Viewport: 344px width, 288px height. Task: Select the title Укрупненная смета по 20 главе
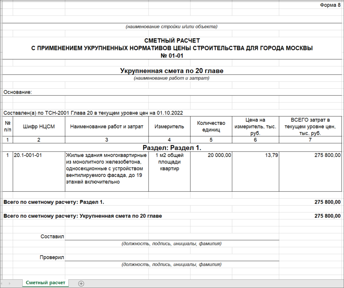[172, 71]
